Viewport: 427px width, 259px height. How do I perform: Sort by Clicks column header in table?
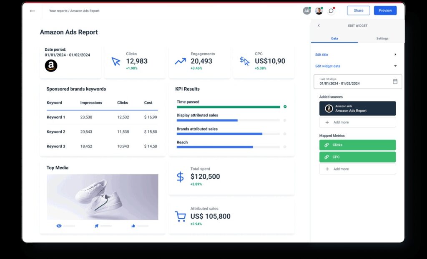[x=123, y=103]
